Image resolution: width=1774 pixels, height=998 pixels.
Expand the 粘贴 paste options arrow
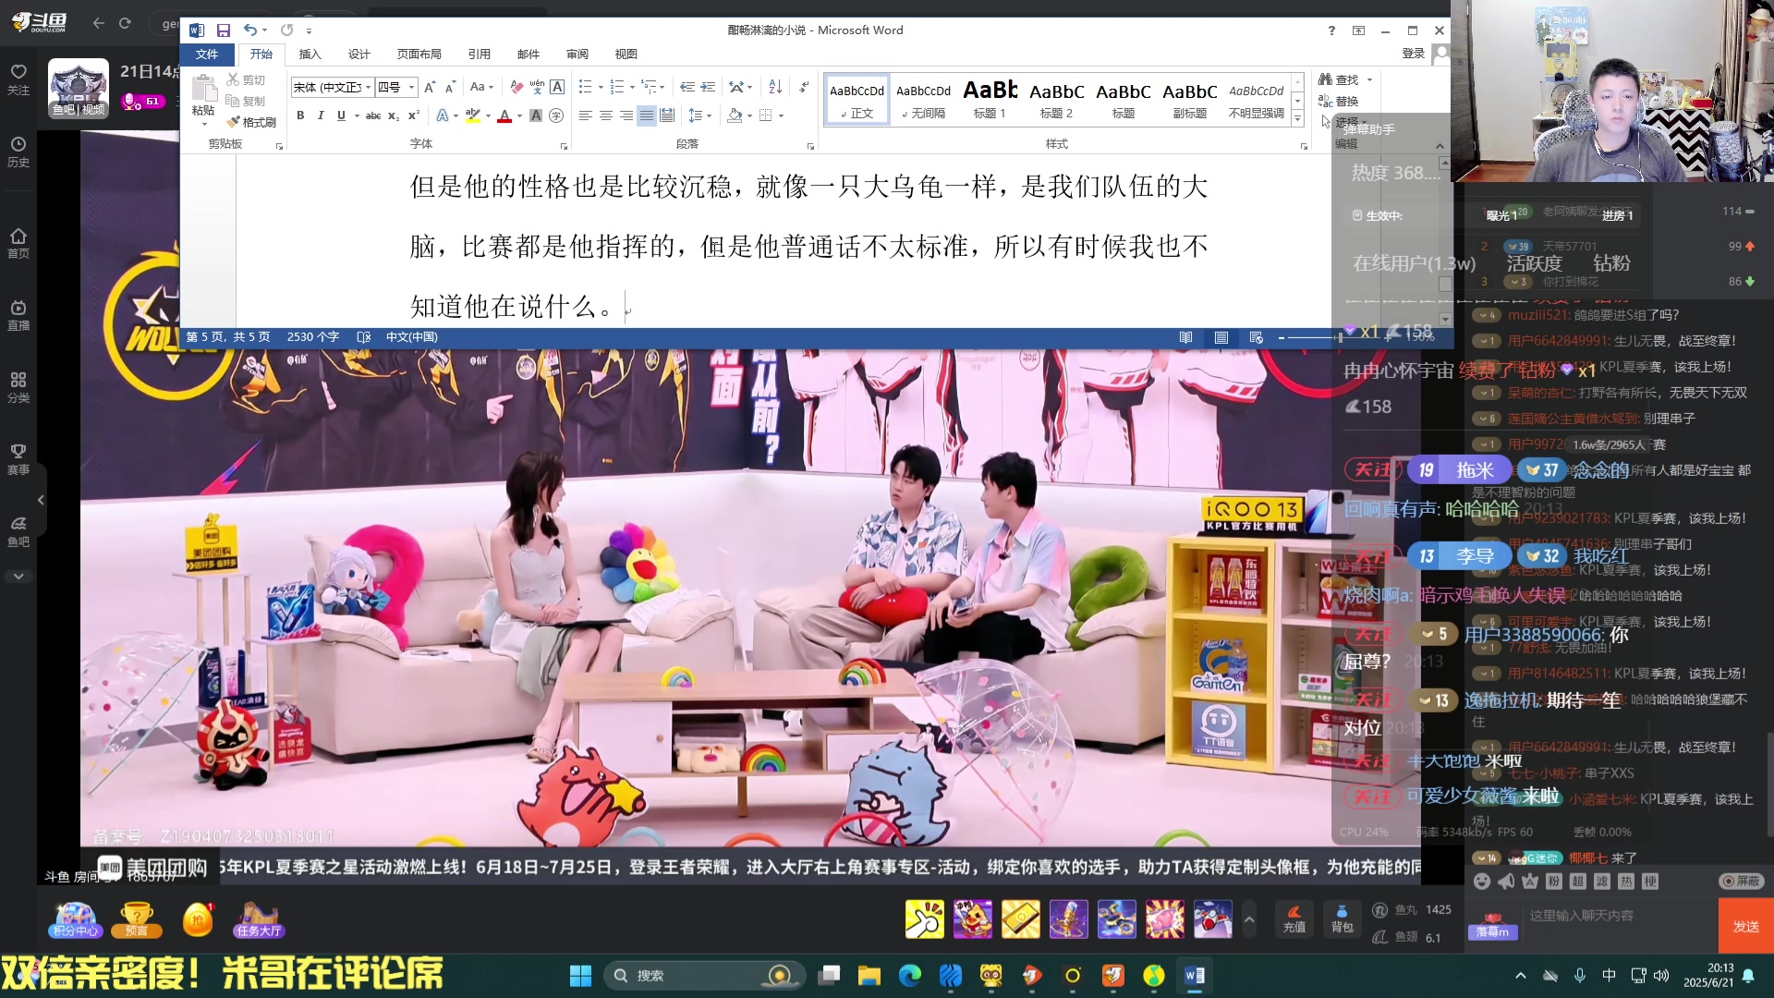tap(203, 123)
